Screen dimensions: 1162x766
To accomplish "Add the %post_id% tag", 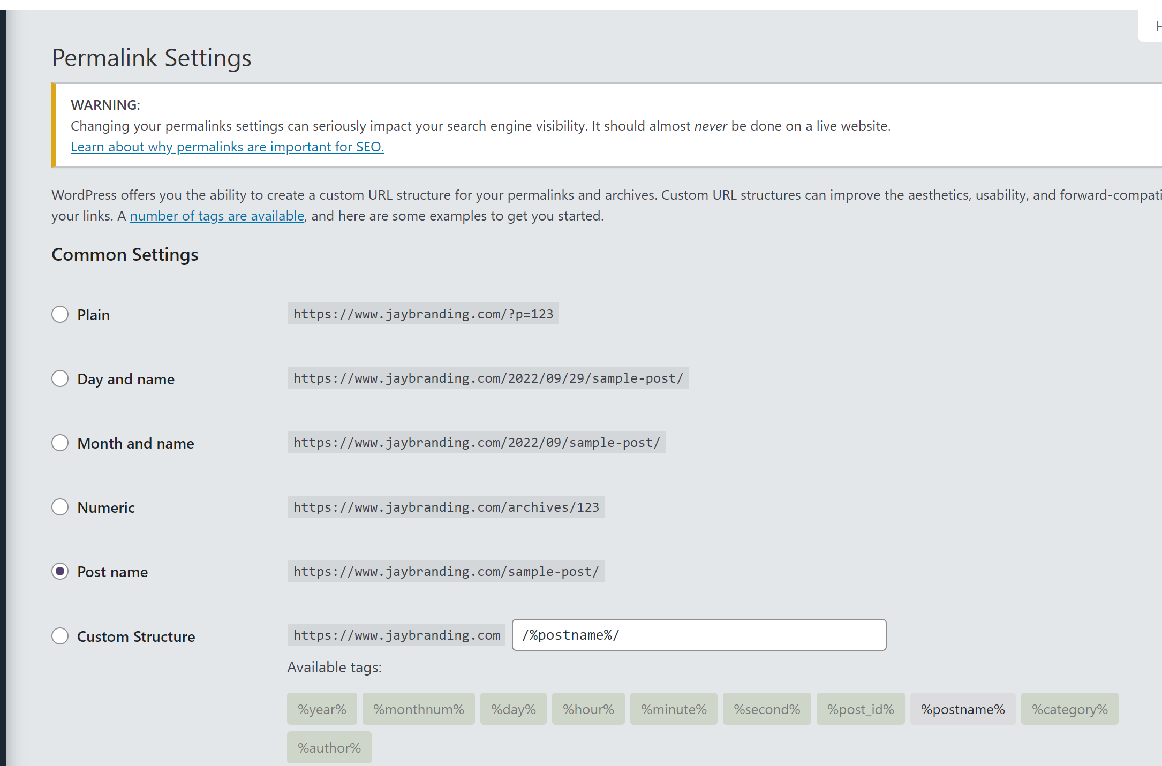I will [x=860, y=709].
